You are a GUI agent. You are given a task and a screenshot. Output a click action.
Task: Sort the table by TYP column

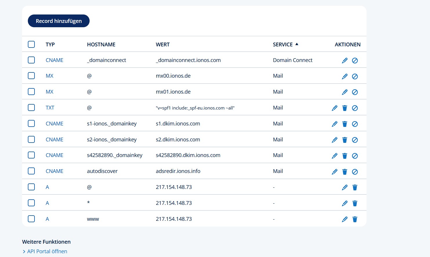50,45
